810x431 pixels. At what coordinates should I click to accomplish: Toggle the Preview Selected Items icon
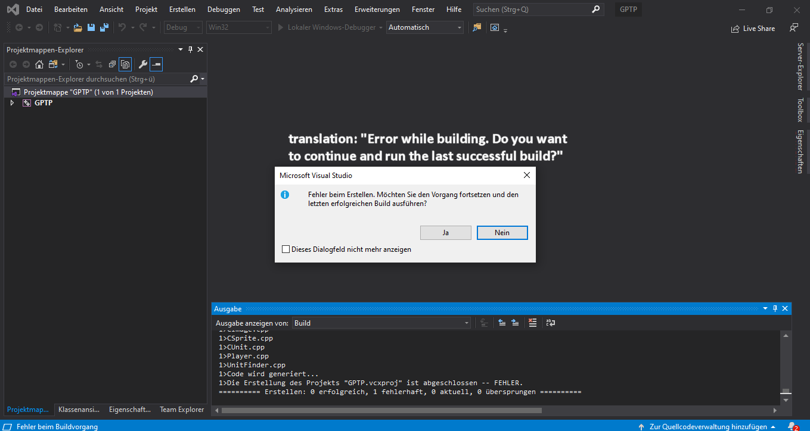click(156, 64)
